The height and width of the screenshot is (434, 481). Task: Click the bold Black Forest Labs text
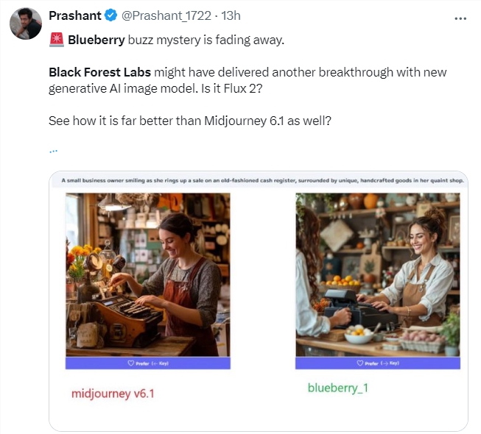click(100, 72)
